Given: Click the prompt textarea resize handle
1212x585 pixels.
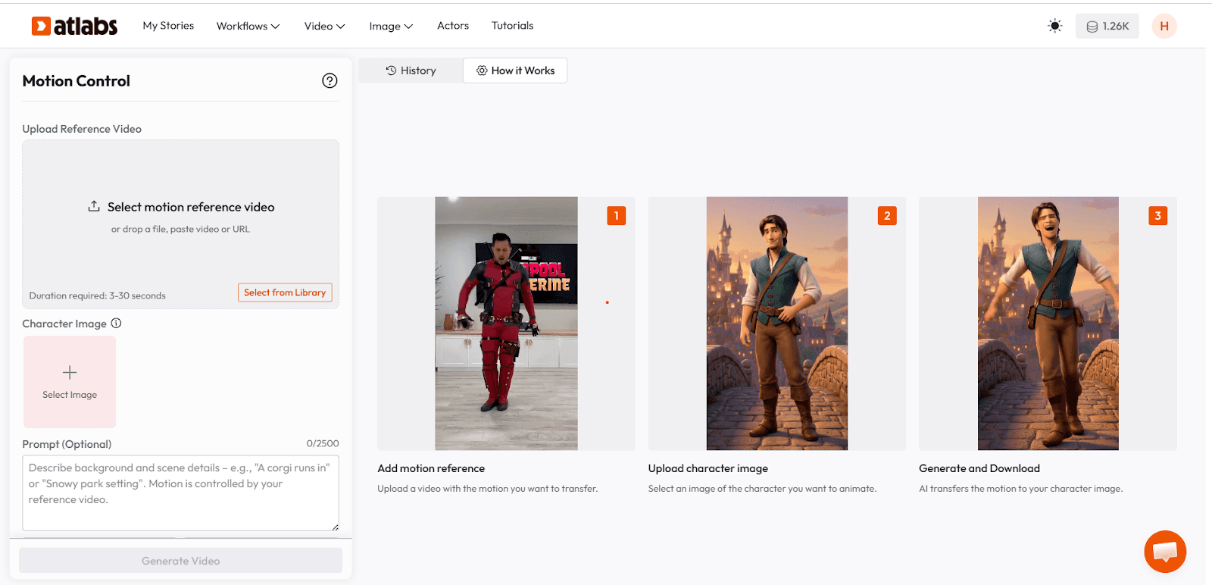Looking at the screenshot, I should pos(335,527).
